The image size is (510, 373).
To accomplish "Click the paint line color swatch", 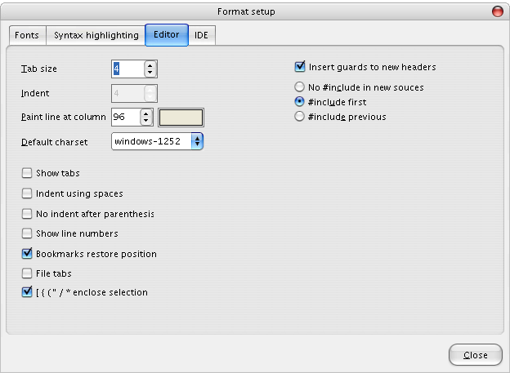I will point(181,117).
